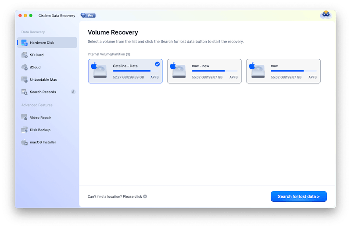Click the Catalina - Data drive icon
Image resolution: width=351 pixels, height=228 pixels.
tap(99, 71)
